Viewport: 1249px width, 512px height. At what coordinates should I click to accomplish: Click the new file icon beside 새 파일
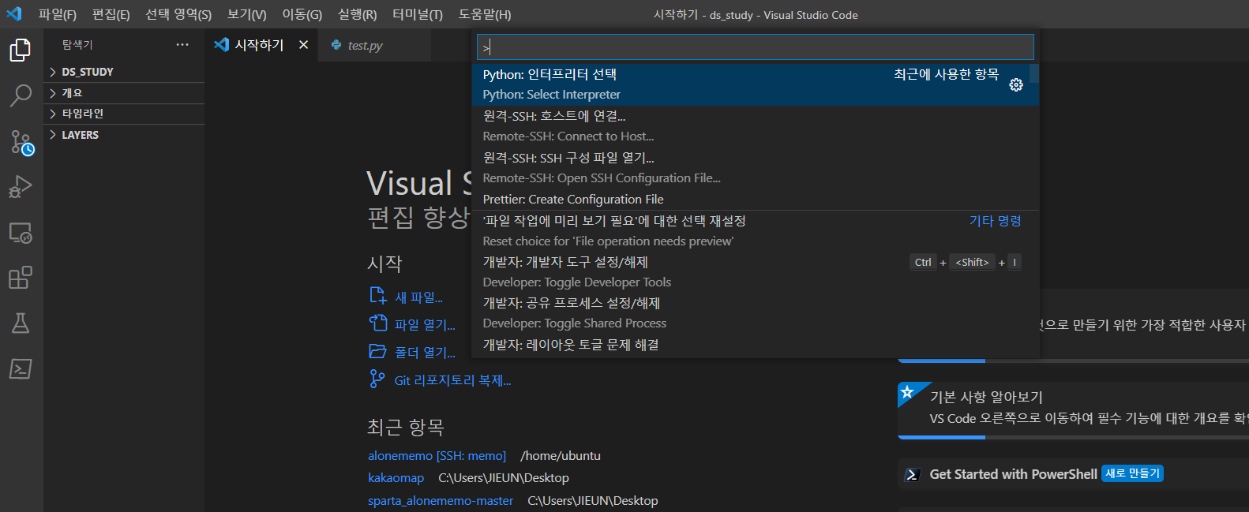tap(377, 296)
